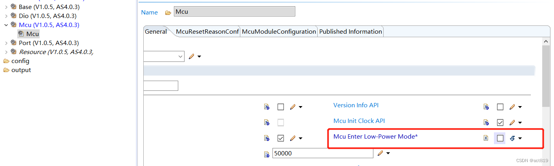Open the dropdown arrow beside Mcu Enter Low-Power Mode
The image size is (554, 166).
[520, 138]
